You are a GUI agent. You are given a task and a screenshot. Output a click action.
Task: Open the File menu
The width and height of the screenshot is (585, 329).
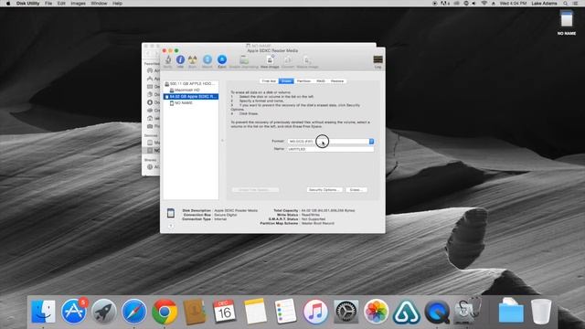click(x=48, y=4)
